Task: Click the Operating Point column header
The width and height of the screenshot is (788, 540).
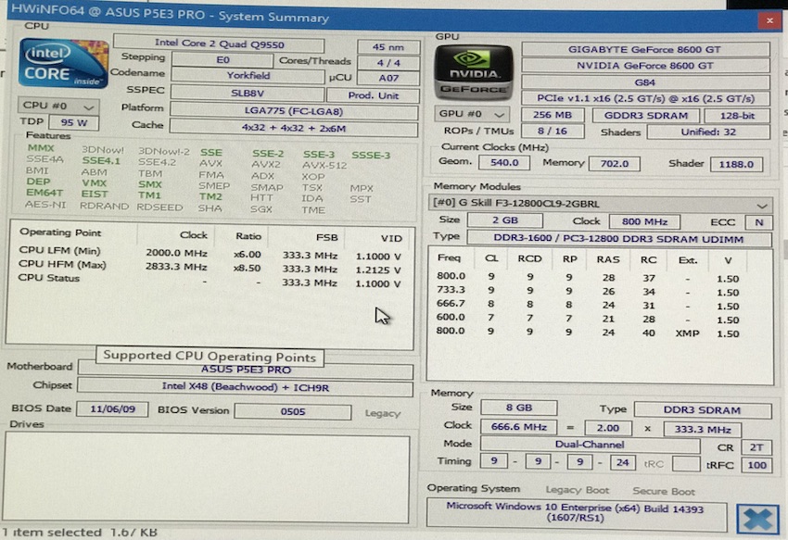Action: tap(60, 232)
